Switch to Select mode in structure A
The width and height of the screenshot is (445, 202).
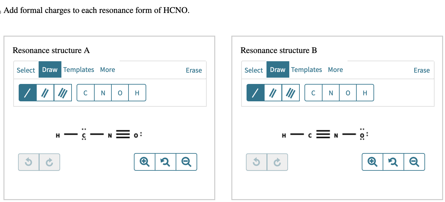[26, 70]
